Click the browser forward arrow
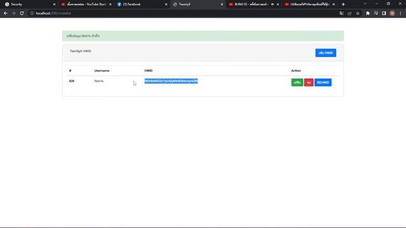Image resolution: width=406 pixels, height=228 pixels. tap(14, 13)
